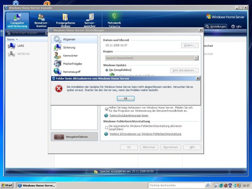Click the Sicherung computer icon

coord(57,47)
